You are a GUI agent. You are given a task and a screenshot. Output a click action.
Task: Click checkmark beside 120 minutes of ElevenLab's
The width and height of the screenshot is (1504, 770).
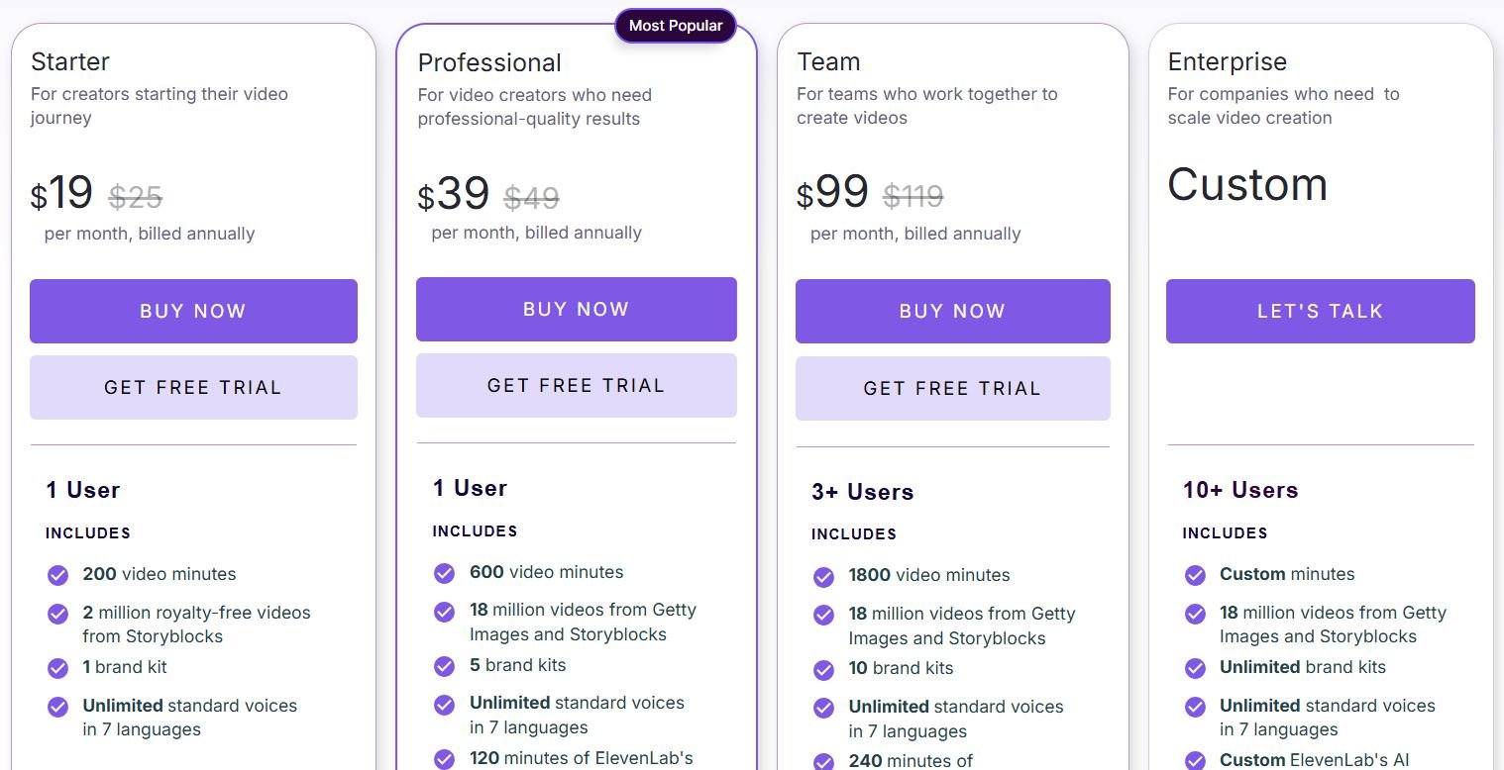[x=444, y=759]
